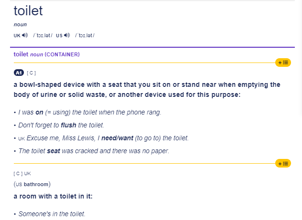Click the bold word 'seat'
This screenshot has height=220, width=302.
54,151
